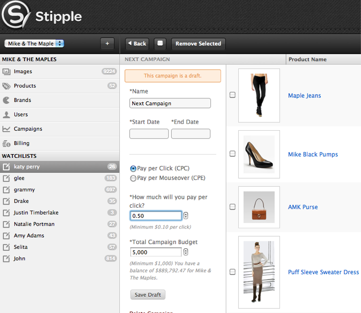361x313 pixels.
Task: Click the End Date input field
Action: 190,134
